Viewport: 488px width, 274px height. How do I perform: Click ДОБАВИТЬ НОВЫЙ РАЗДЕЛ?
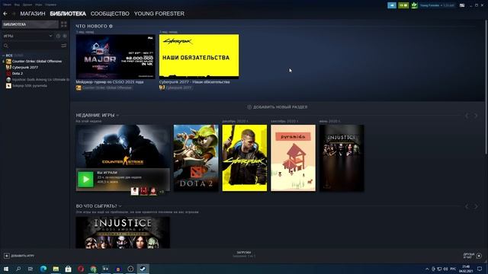278,107
